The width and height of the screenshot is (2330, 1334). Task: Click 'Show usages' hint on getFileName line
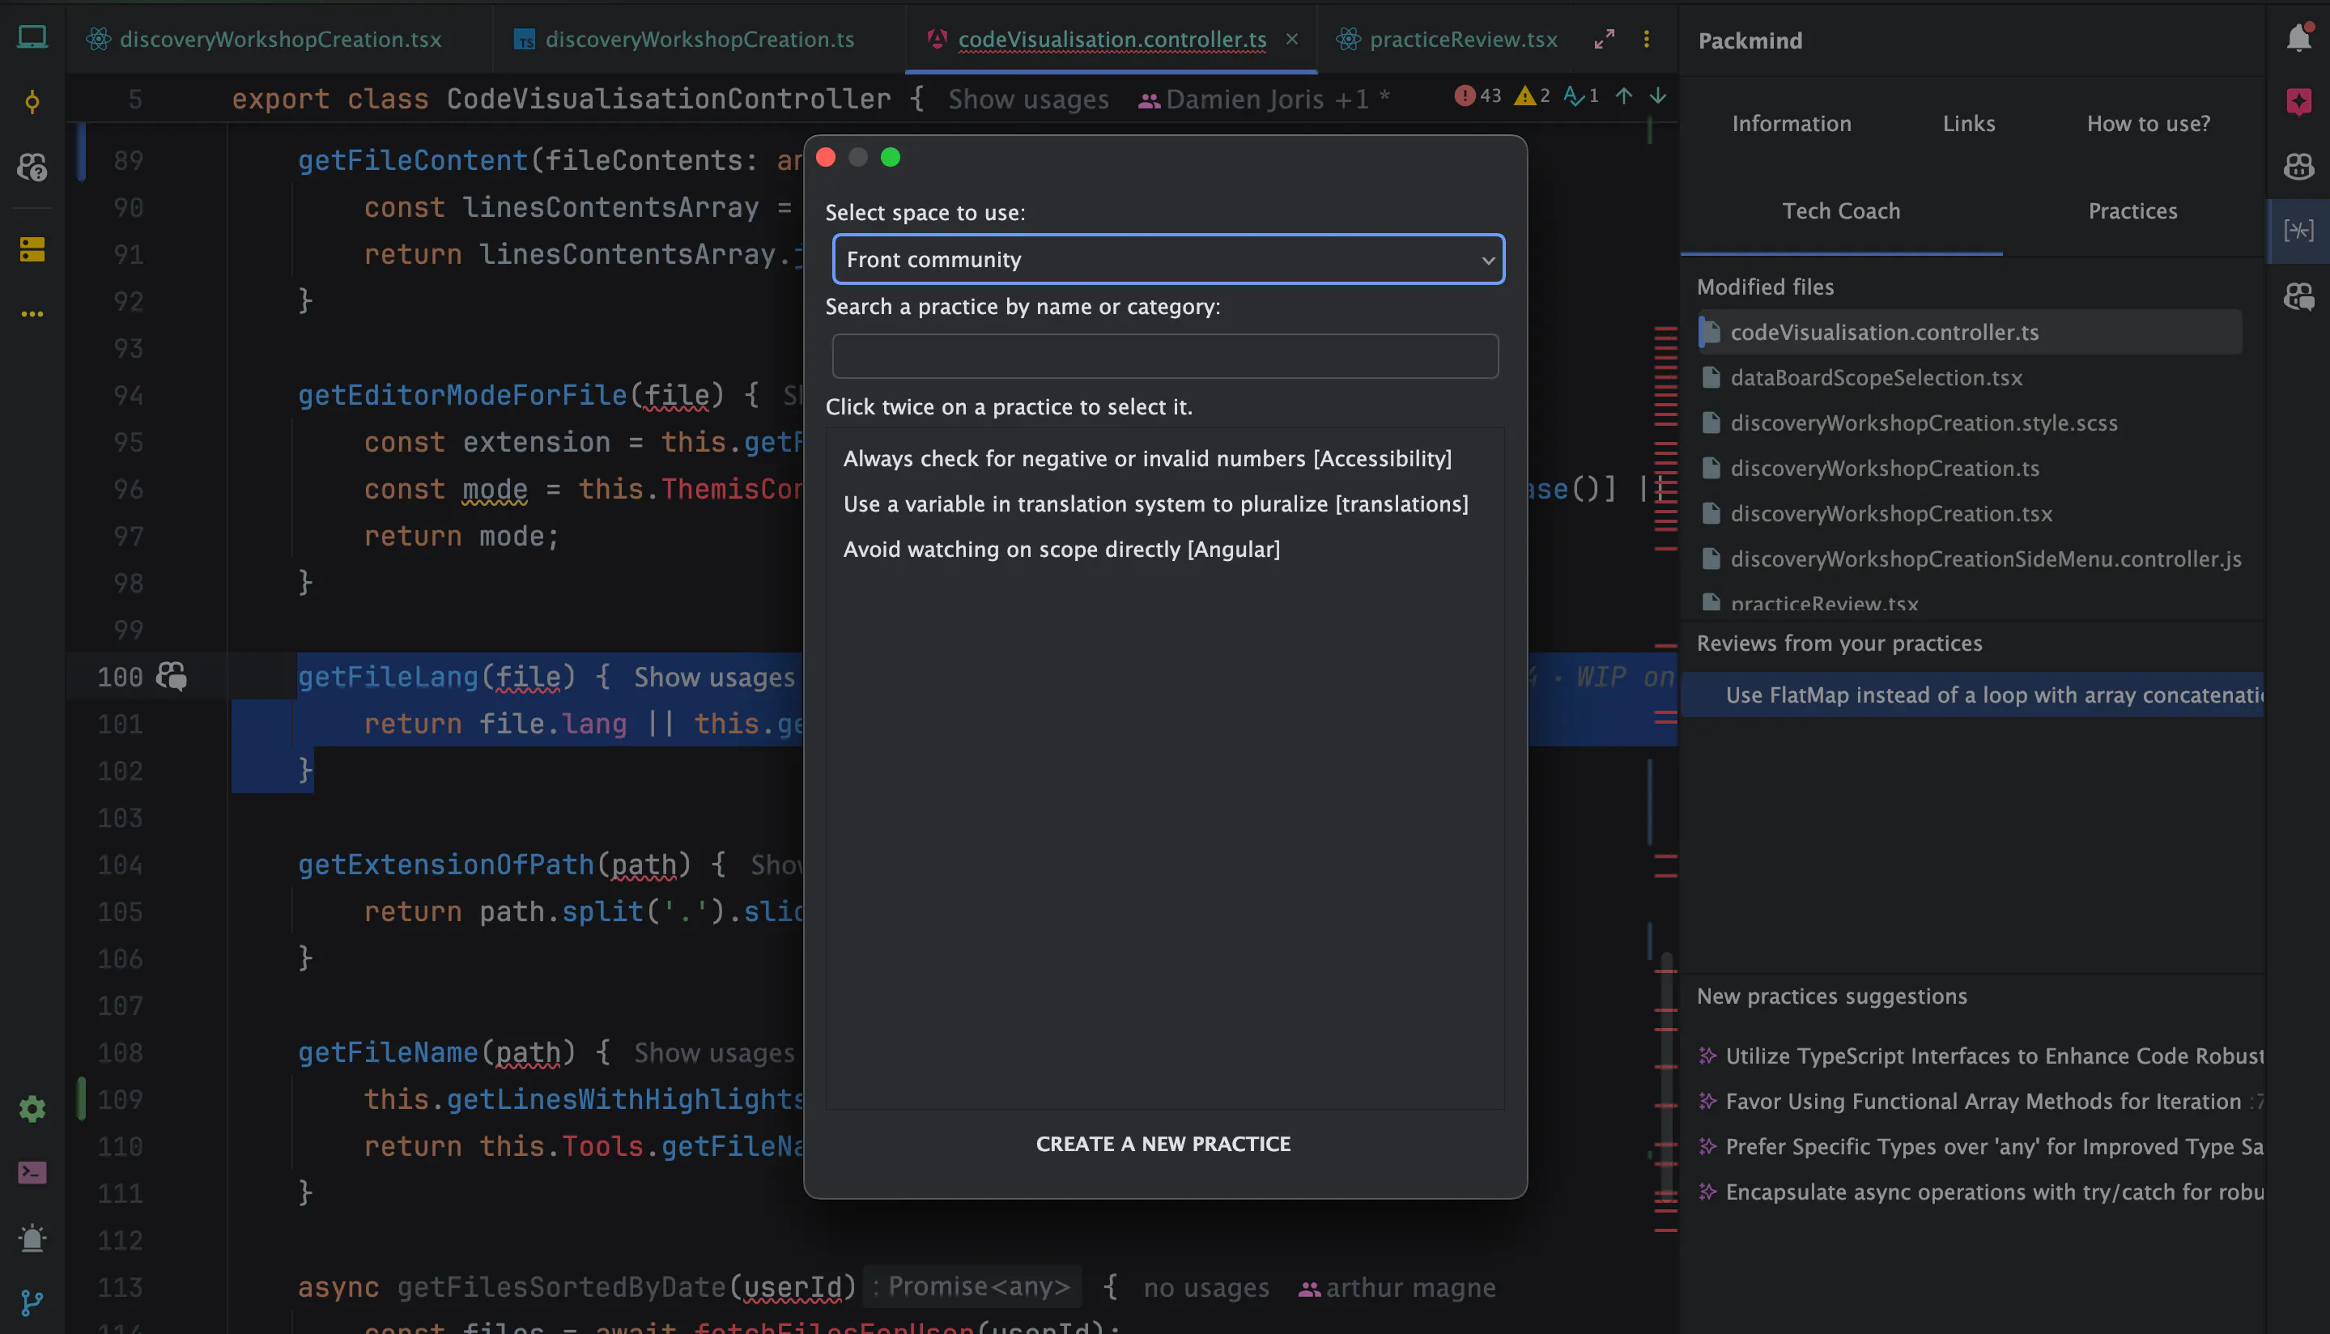714,1053
